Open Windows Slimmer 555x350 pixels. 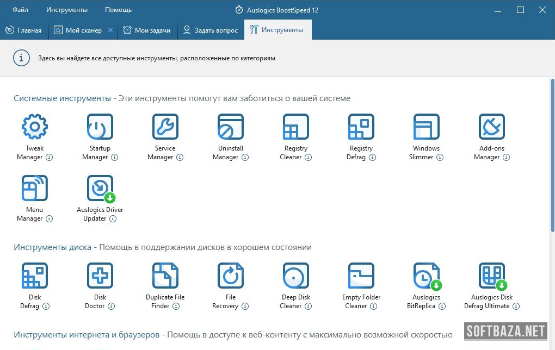point(426,127)
